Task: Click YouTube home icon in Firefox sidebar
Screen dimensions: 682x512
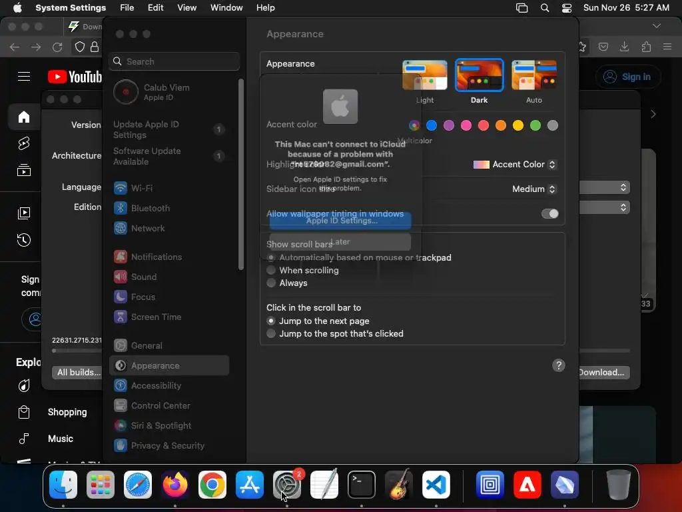Action: (x=24, y=117)
